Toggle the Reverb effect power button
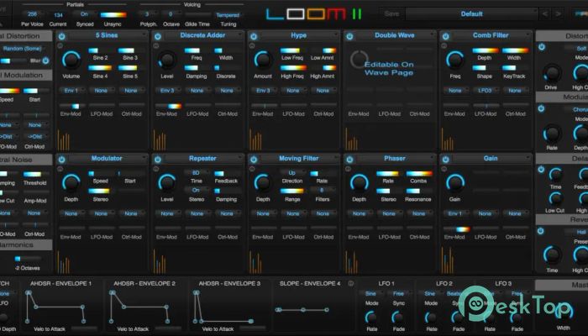This screenshot has width=588, height=336. [x=541, y=231]
